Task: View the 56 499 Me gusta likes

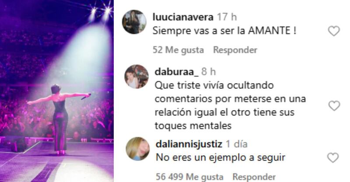Action: point(189,177)
